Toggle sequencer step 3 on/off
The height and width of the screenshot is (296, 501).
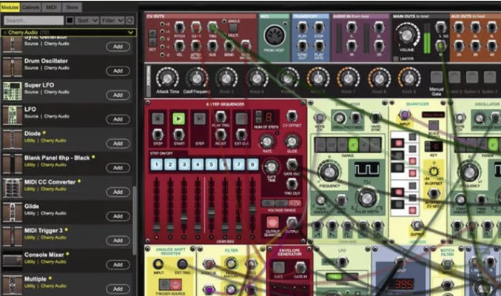pos(184,164)
